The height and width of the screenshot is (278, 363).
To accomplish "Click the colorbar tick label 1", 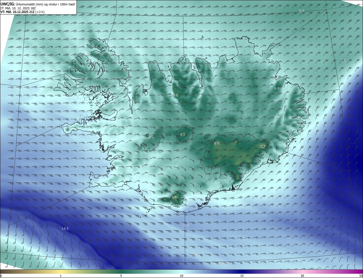I will tap(61, 276).
